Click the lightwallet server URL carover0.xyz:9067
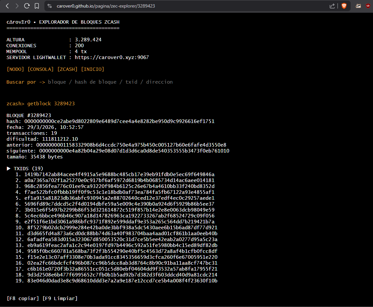Viewport: 373px width, 307px height. point(112,57)
